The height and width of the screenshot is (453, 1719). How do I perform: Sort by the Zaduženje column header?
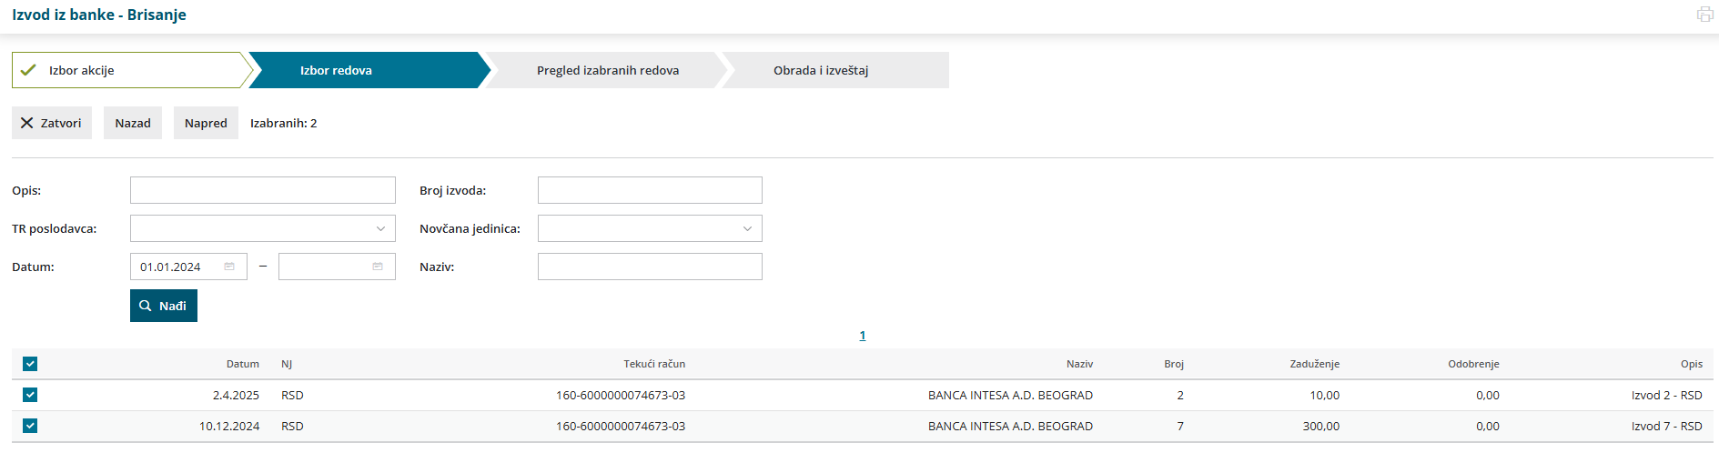coord(1314,364)
